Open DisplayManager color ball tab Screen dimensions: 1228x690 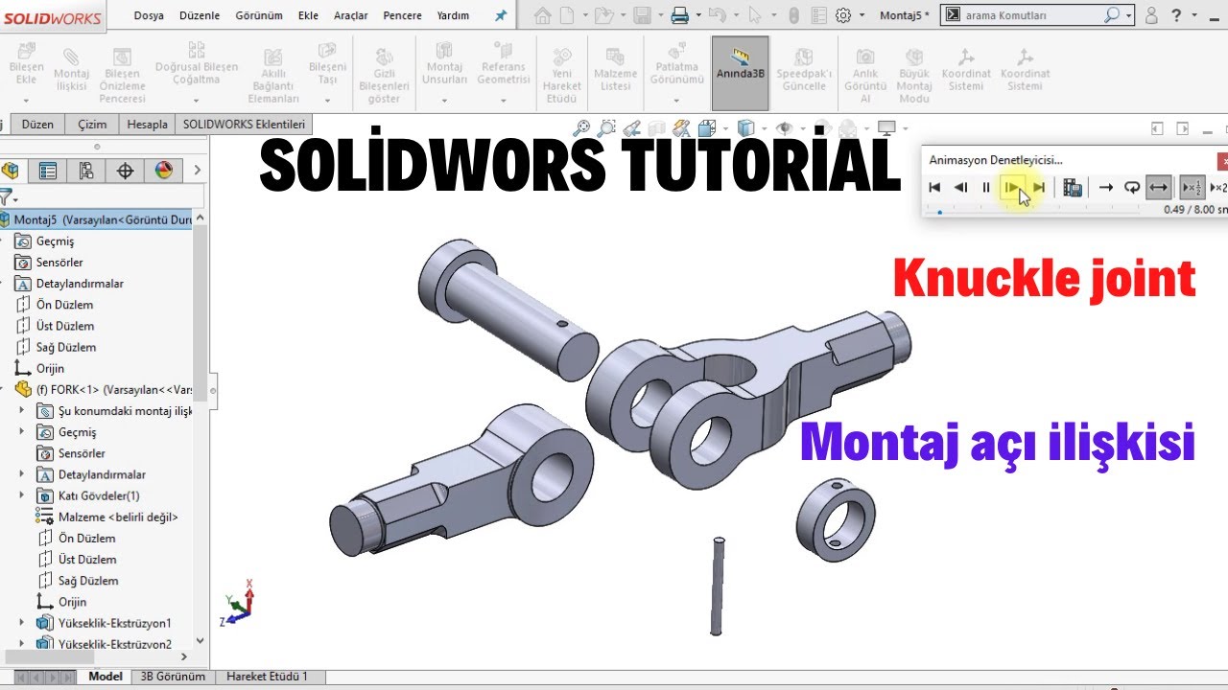pyautogui.click(x=164, y=171)
